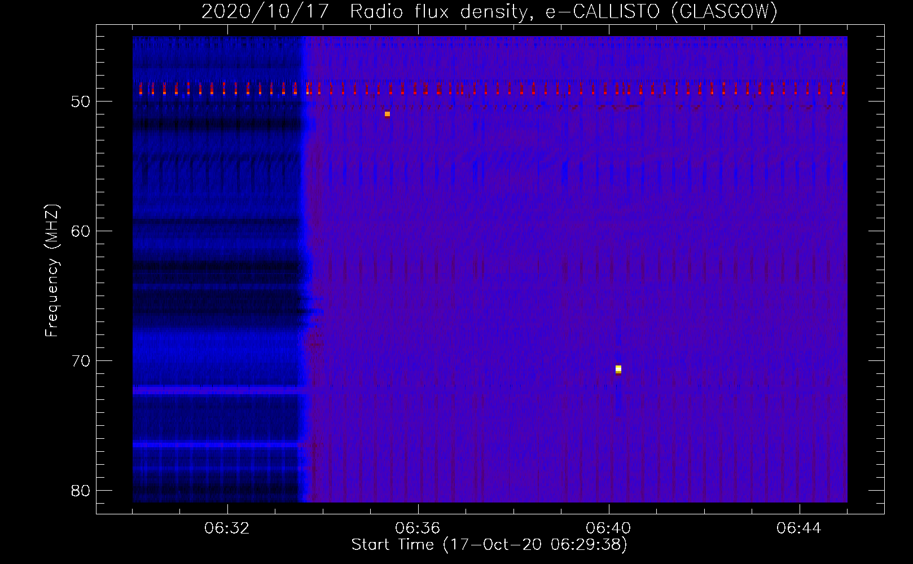Click the plot title "2020/10/17 Radio flux density, e-CALLISTO (GLASGOW)"

click(489, 11)
